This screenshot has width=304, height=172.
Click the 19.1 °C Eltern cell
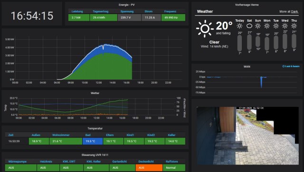click(x=113, y=141)
